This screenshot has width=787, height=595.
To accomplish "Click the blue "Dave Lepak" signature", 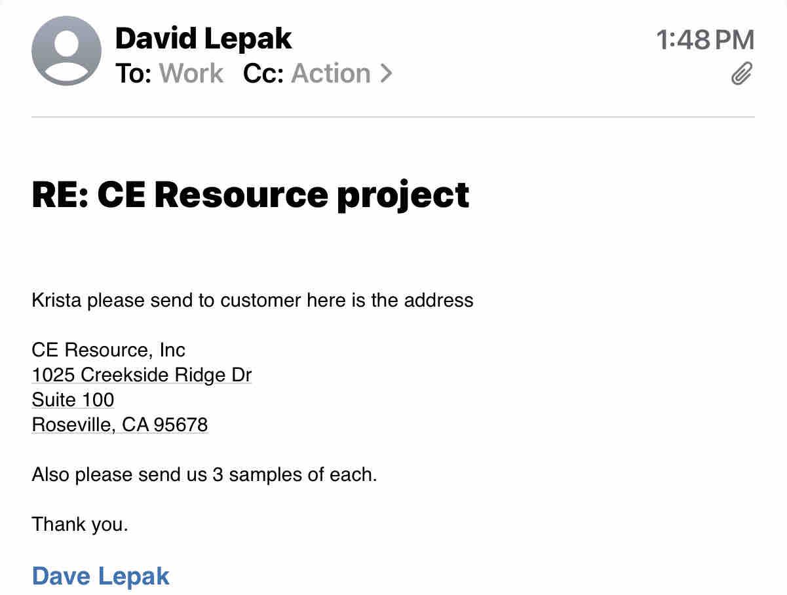I will [x=101, y=576].
